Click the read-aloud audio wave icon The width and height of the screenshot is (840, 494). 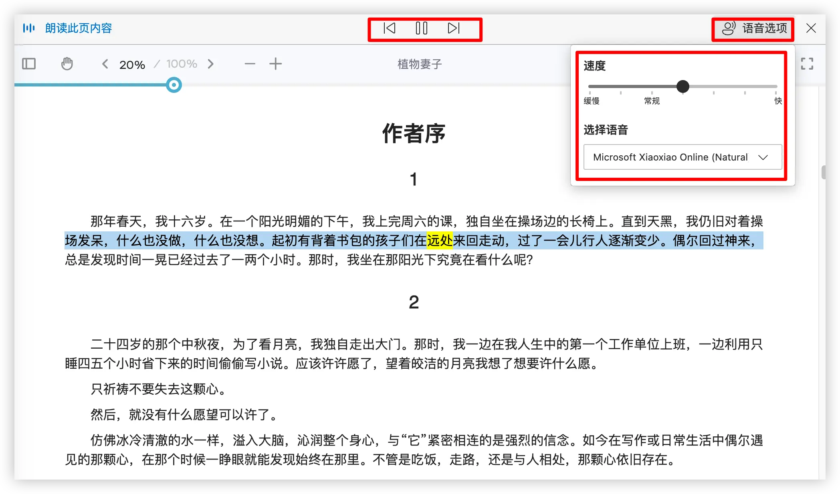[x=29, y=28]
